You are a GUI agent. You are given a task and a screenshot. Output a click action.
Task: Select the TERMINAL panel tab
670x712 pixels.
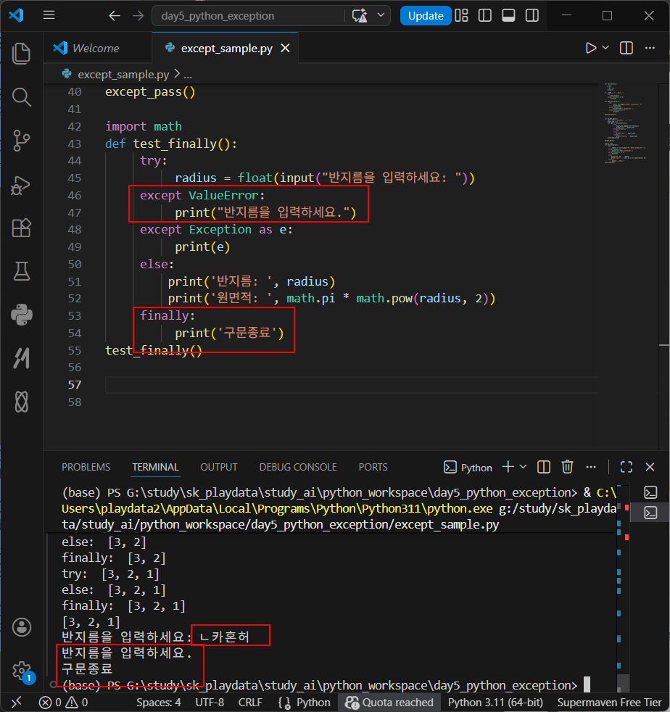pos(155,467)
